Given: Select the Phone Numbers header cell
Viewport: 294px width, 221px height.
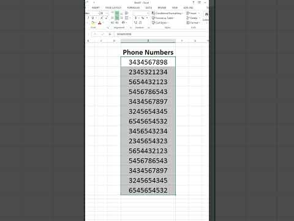Looking at the screenshot, I should pos(148,52).
